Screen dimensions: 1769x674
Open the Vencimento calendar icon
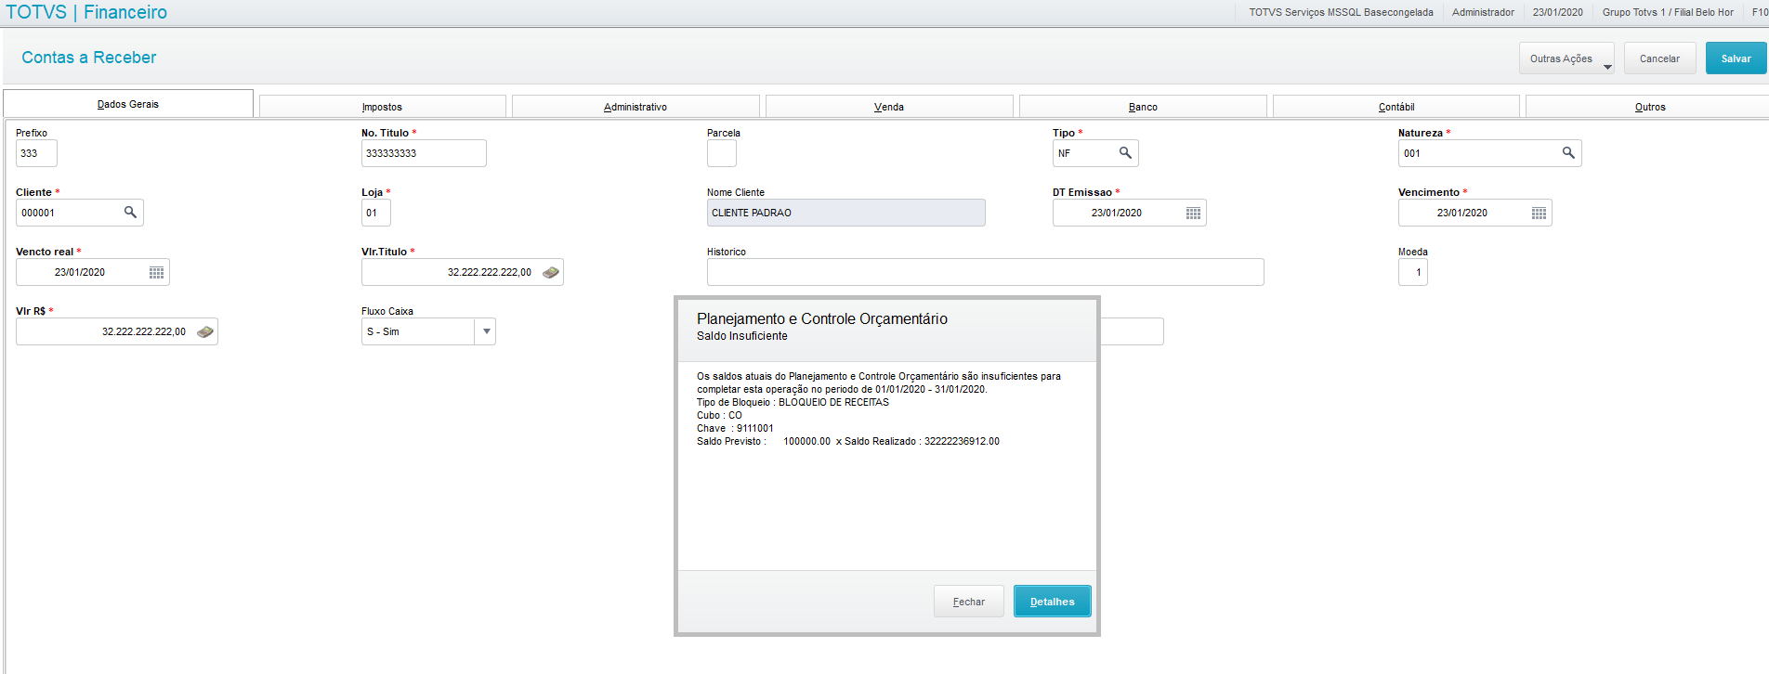coord(1539,213)
